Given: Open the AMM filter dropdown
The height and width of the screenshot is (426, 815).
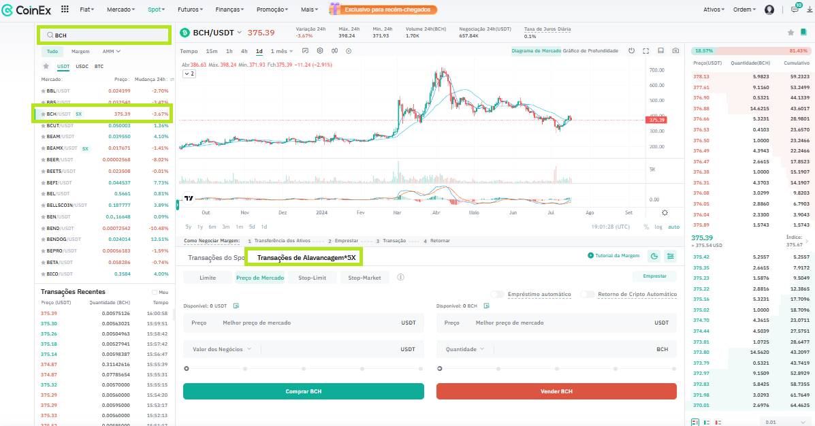Looking at the screenshot, I should click(x=111, y=52).
